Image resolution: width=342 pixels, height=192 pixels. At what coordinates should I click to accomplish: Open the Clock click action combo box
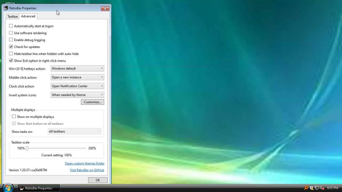77,86
